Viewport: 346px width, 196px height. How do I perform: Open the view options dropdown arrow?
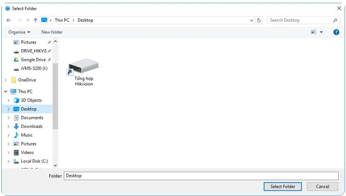(x=321, y=32)
